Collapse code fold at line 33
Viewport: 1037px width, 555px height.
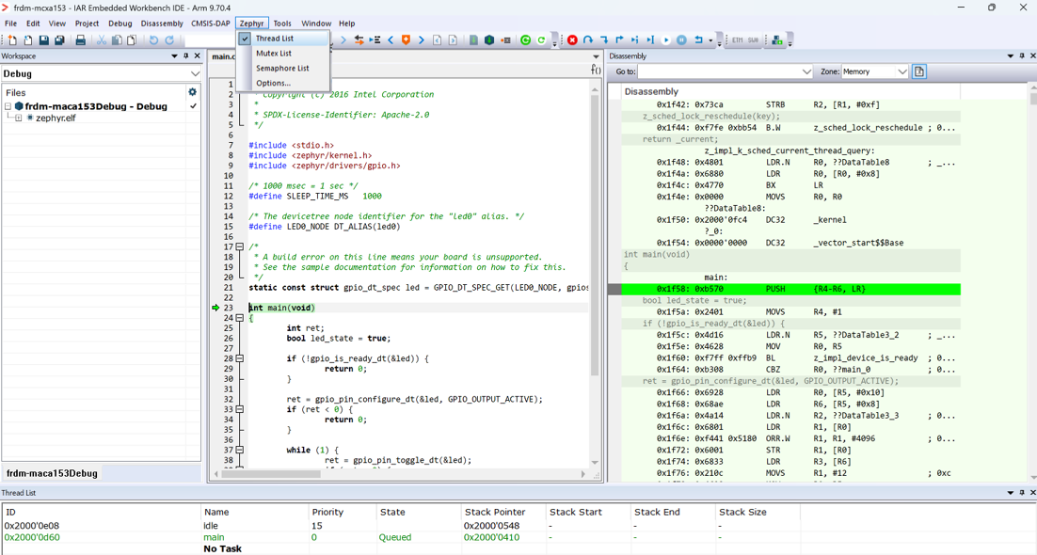tap(240, 409)
